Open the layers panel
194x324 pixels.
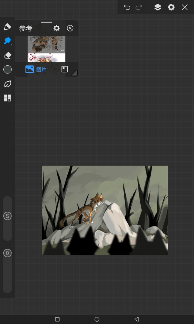point(158,7)
